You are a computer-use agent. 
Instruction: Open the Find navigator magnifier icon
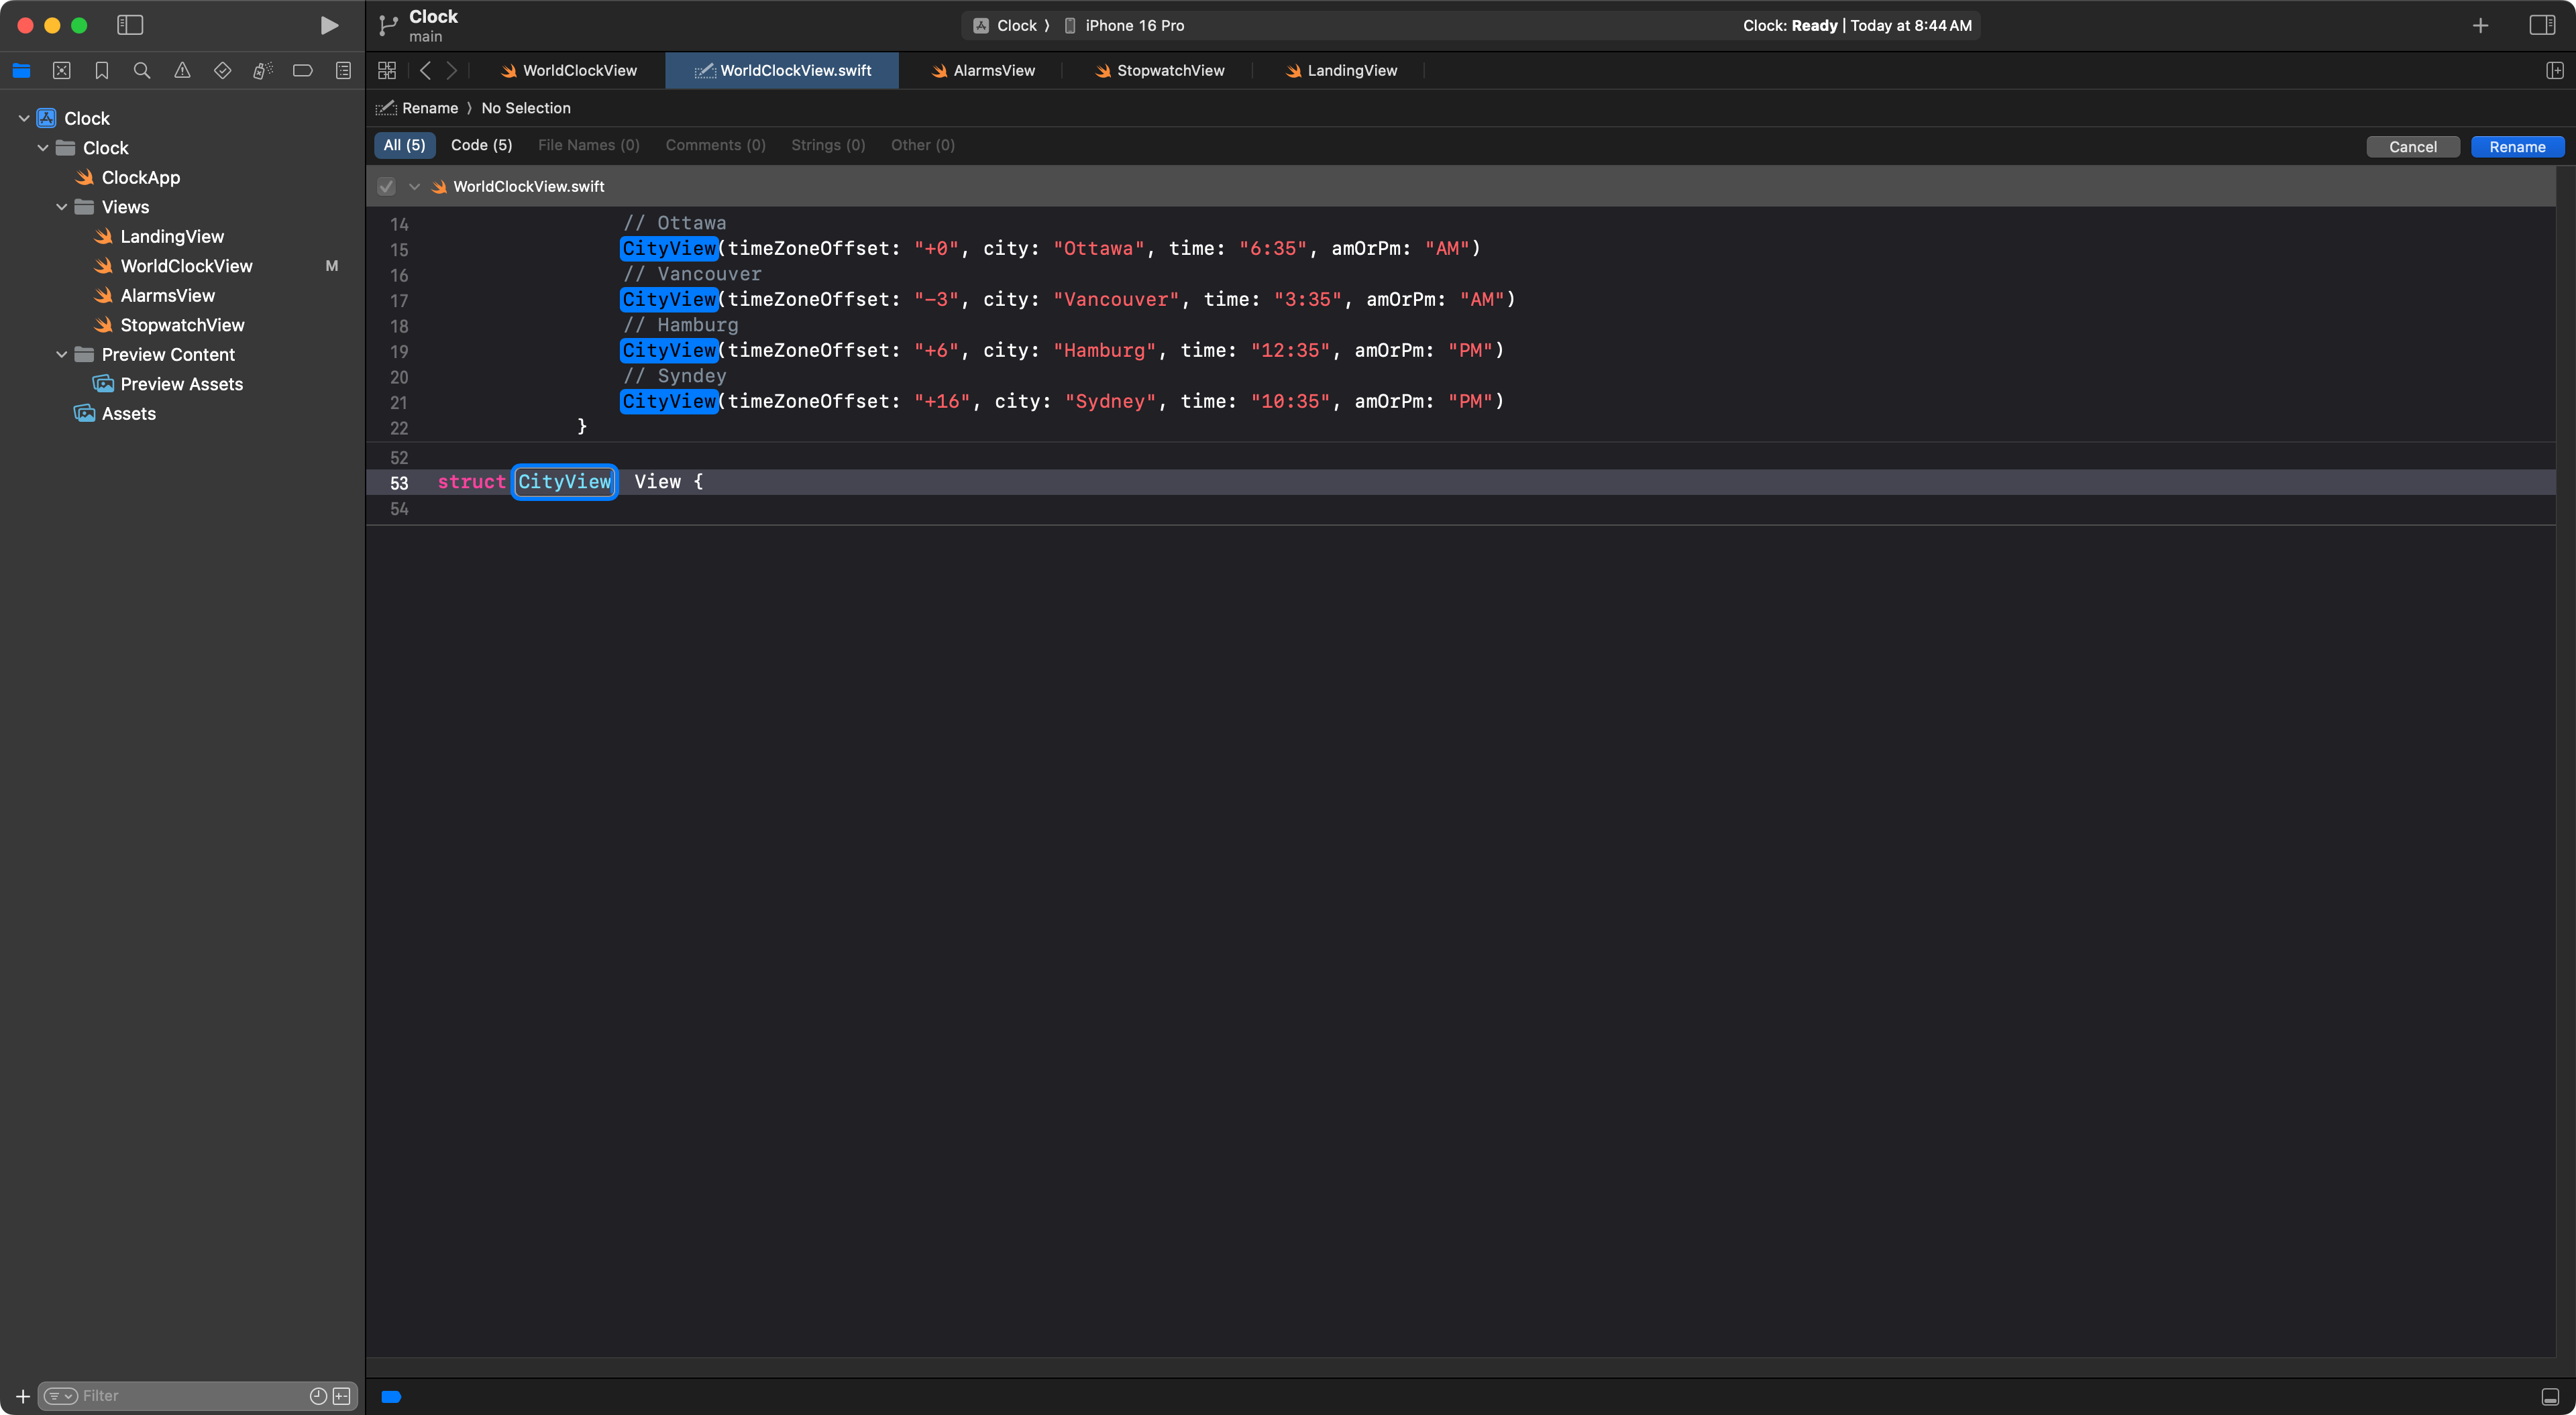pos(142,70)
